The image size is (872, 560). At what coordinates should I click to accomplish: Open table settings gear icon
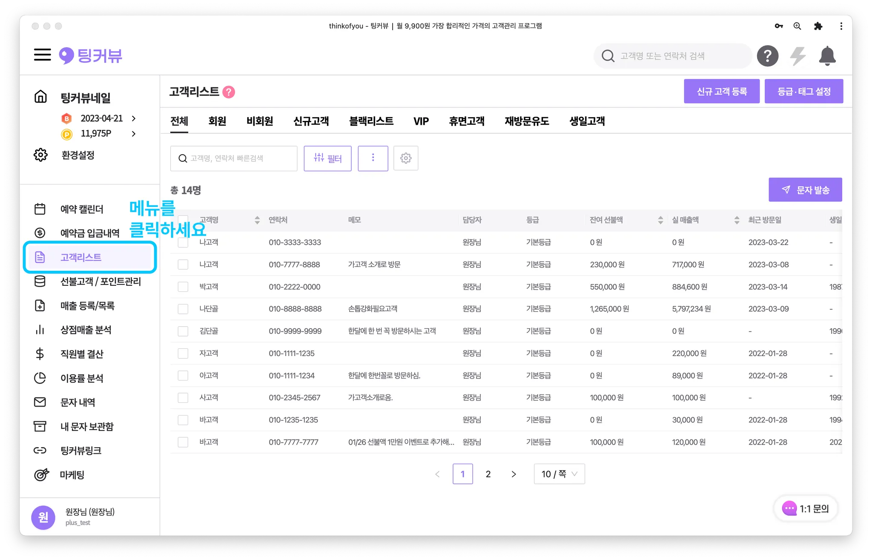click(x=405, y=158)
